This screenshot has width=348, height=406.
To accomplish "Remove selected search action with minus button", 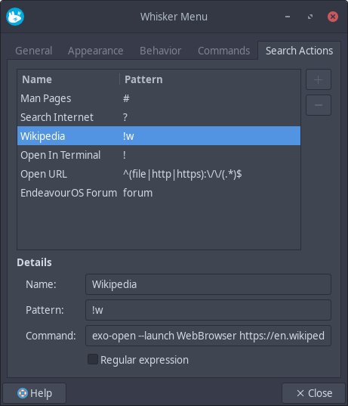I will (x=319, y=105).
